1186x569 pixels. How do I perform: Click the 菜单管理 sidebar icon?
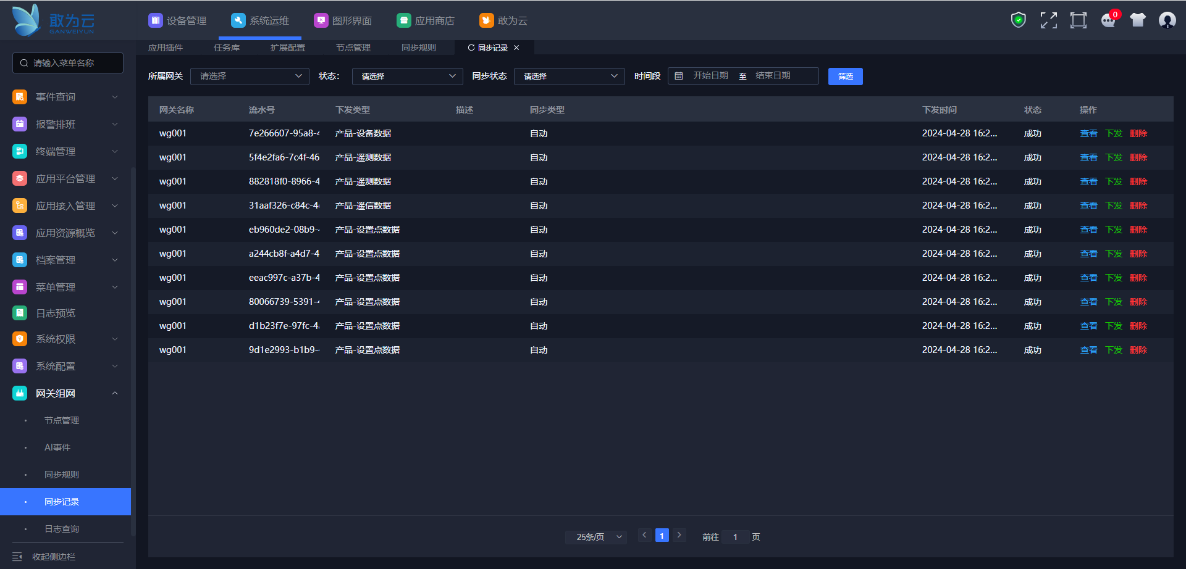point(20,287)
